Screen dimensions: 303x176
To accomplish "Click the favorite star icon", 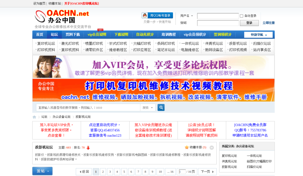I will (187, 147).
